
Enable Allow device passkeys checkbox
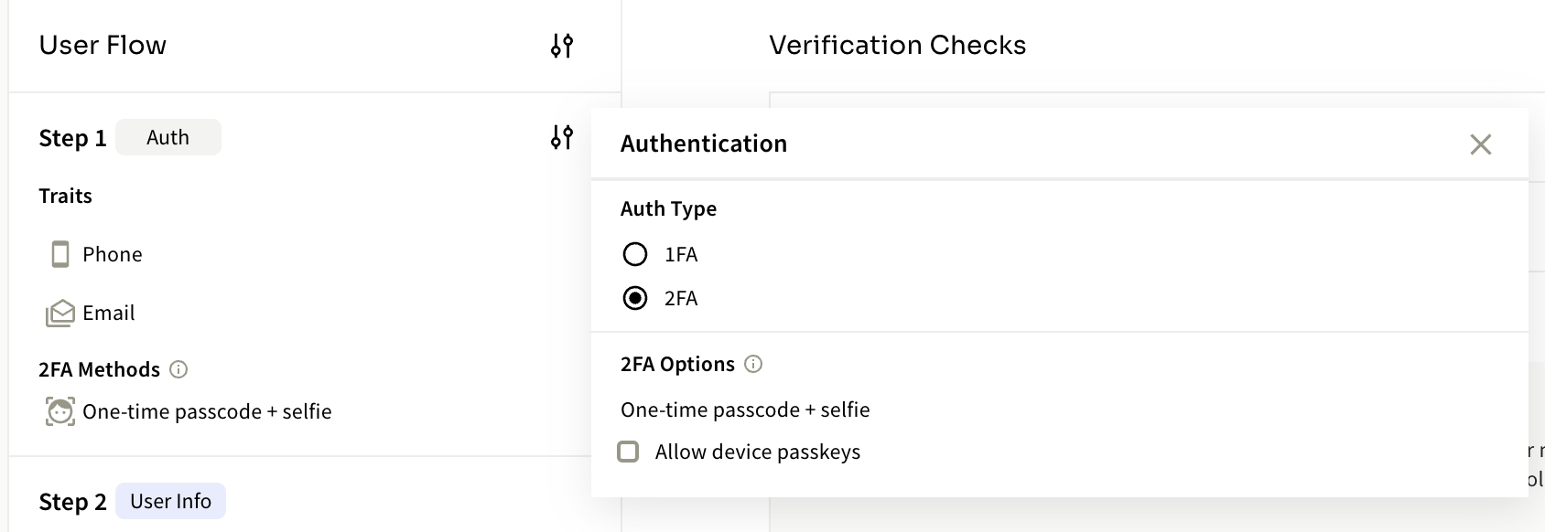(628, 452)
